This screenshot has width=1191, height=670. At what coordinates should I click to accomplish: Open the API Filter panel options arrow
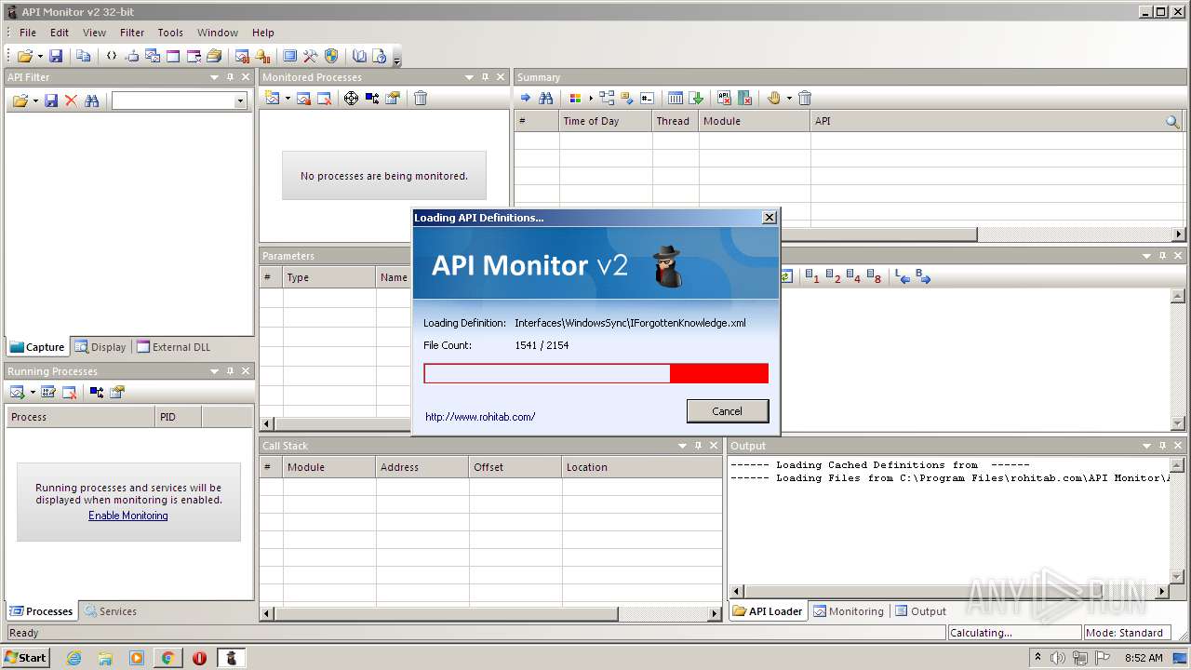pyautogui.click(x=214, y=77)
